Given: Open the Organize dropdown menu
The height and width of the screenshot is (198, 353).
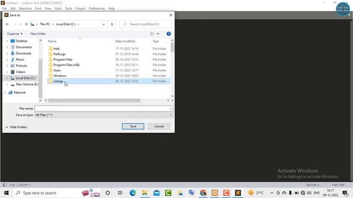Looking at the screenshot, I should click(15, 34).
